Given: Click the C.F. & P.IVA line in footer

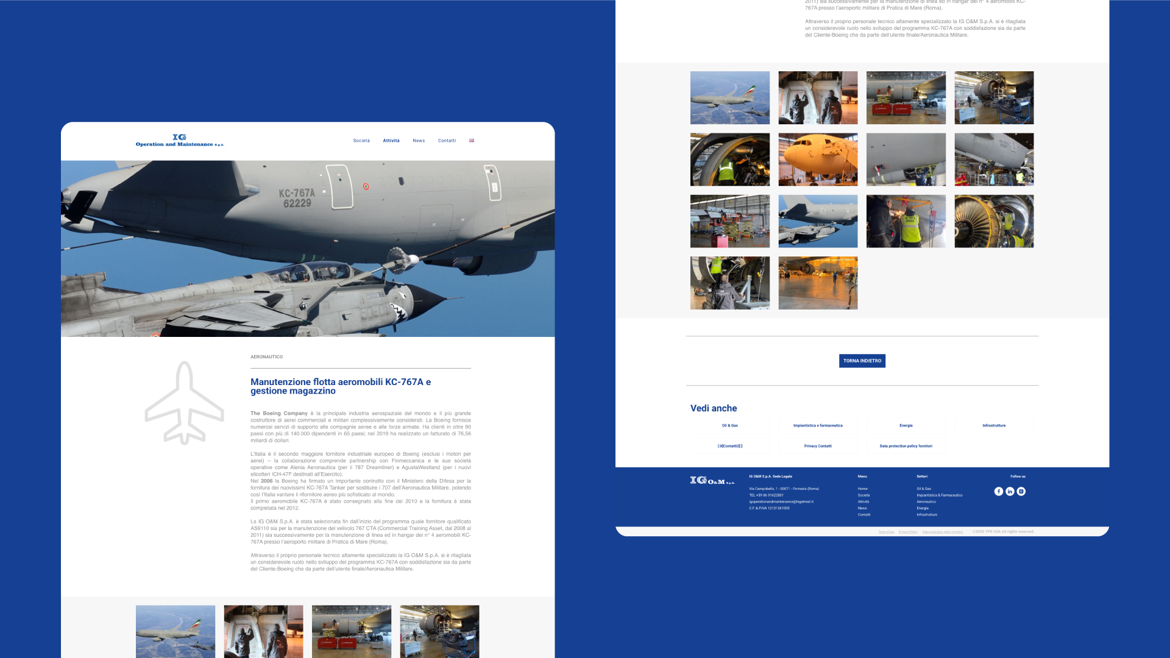Looking at the screenshot, I should [x=769, y=508].
